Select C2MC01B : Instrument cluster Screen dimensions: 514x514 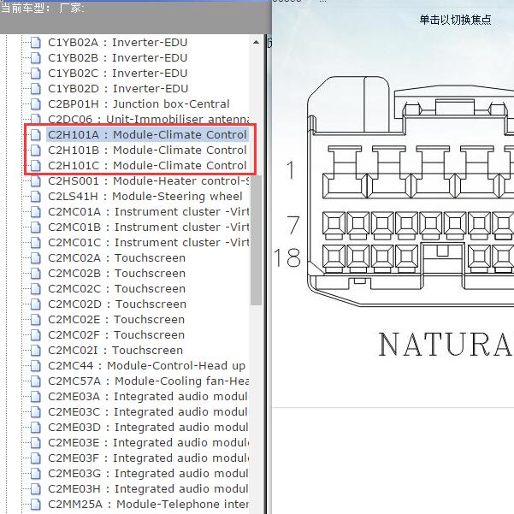(149, 227)
